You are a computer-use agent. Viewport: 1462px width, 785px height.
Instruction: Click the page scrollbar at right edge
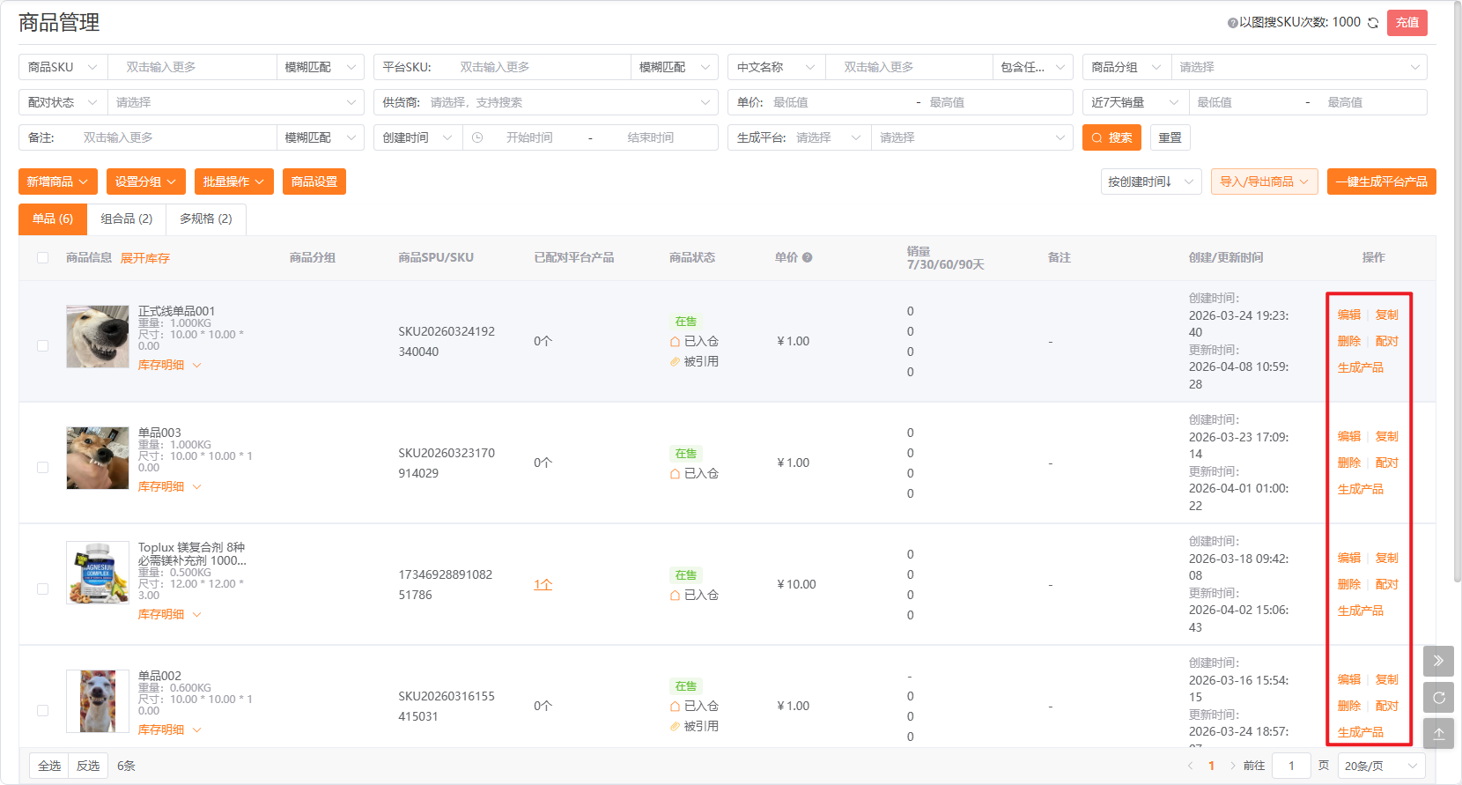(1457, 291)
